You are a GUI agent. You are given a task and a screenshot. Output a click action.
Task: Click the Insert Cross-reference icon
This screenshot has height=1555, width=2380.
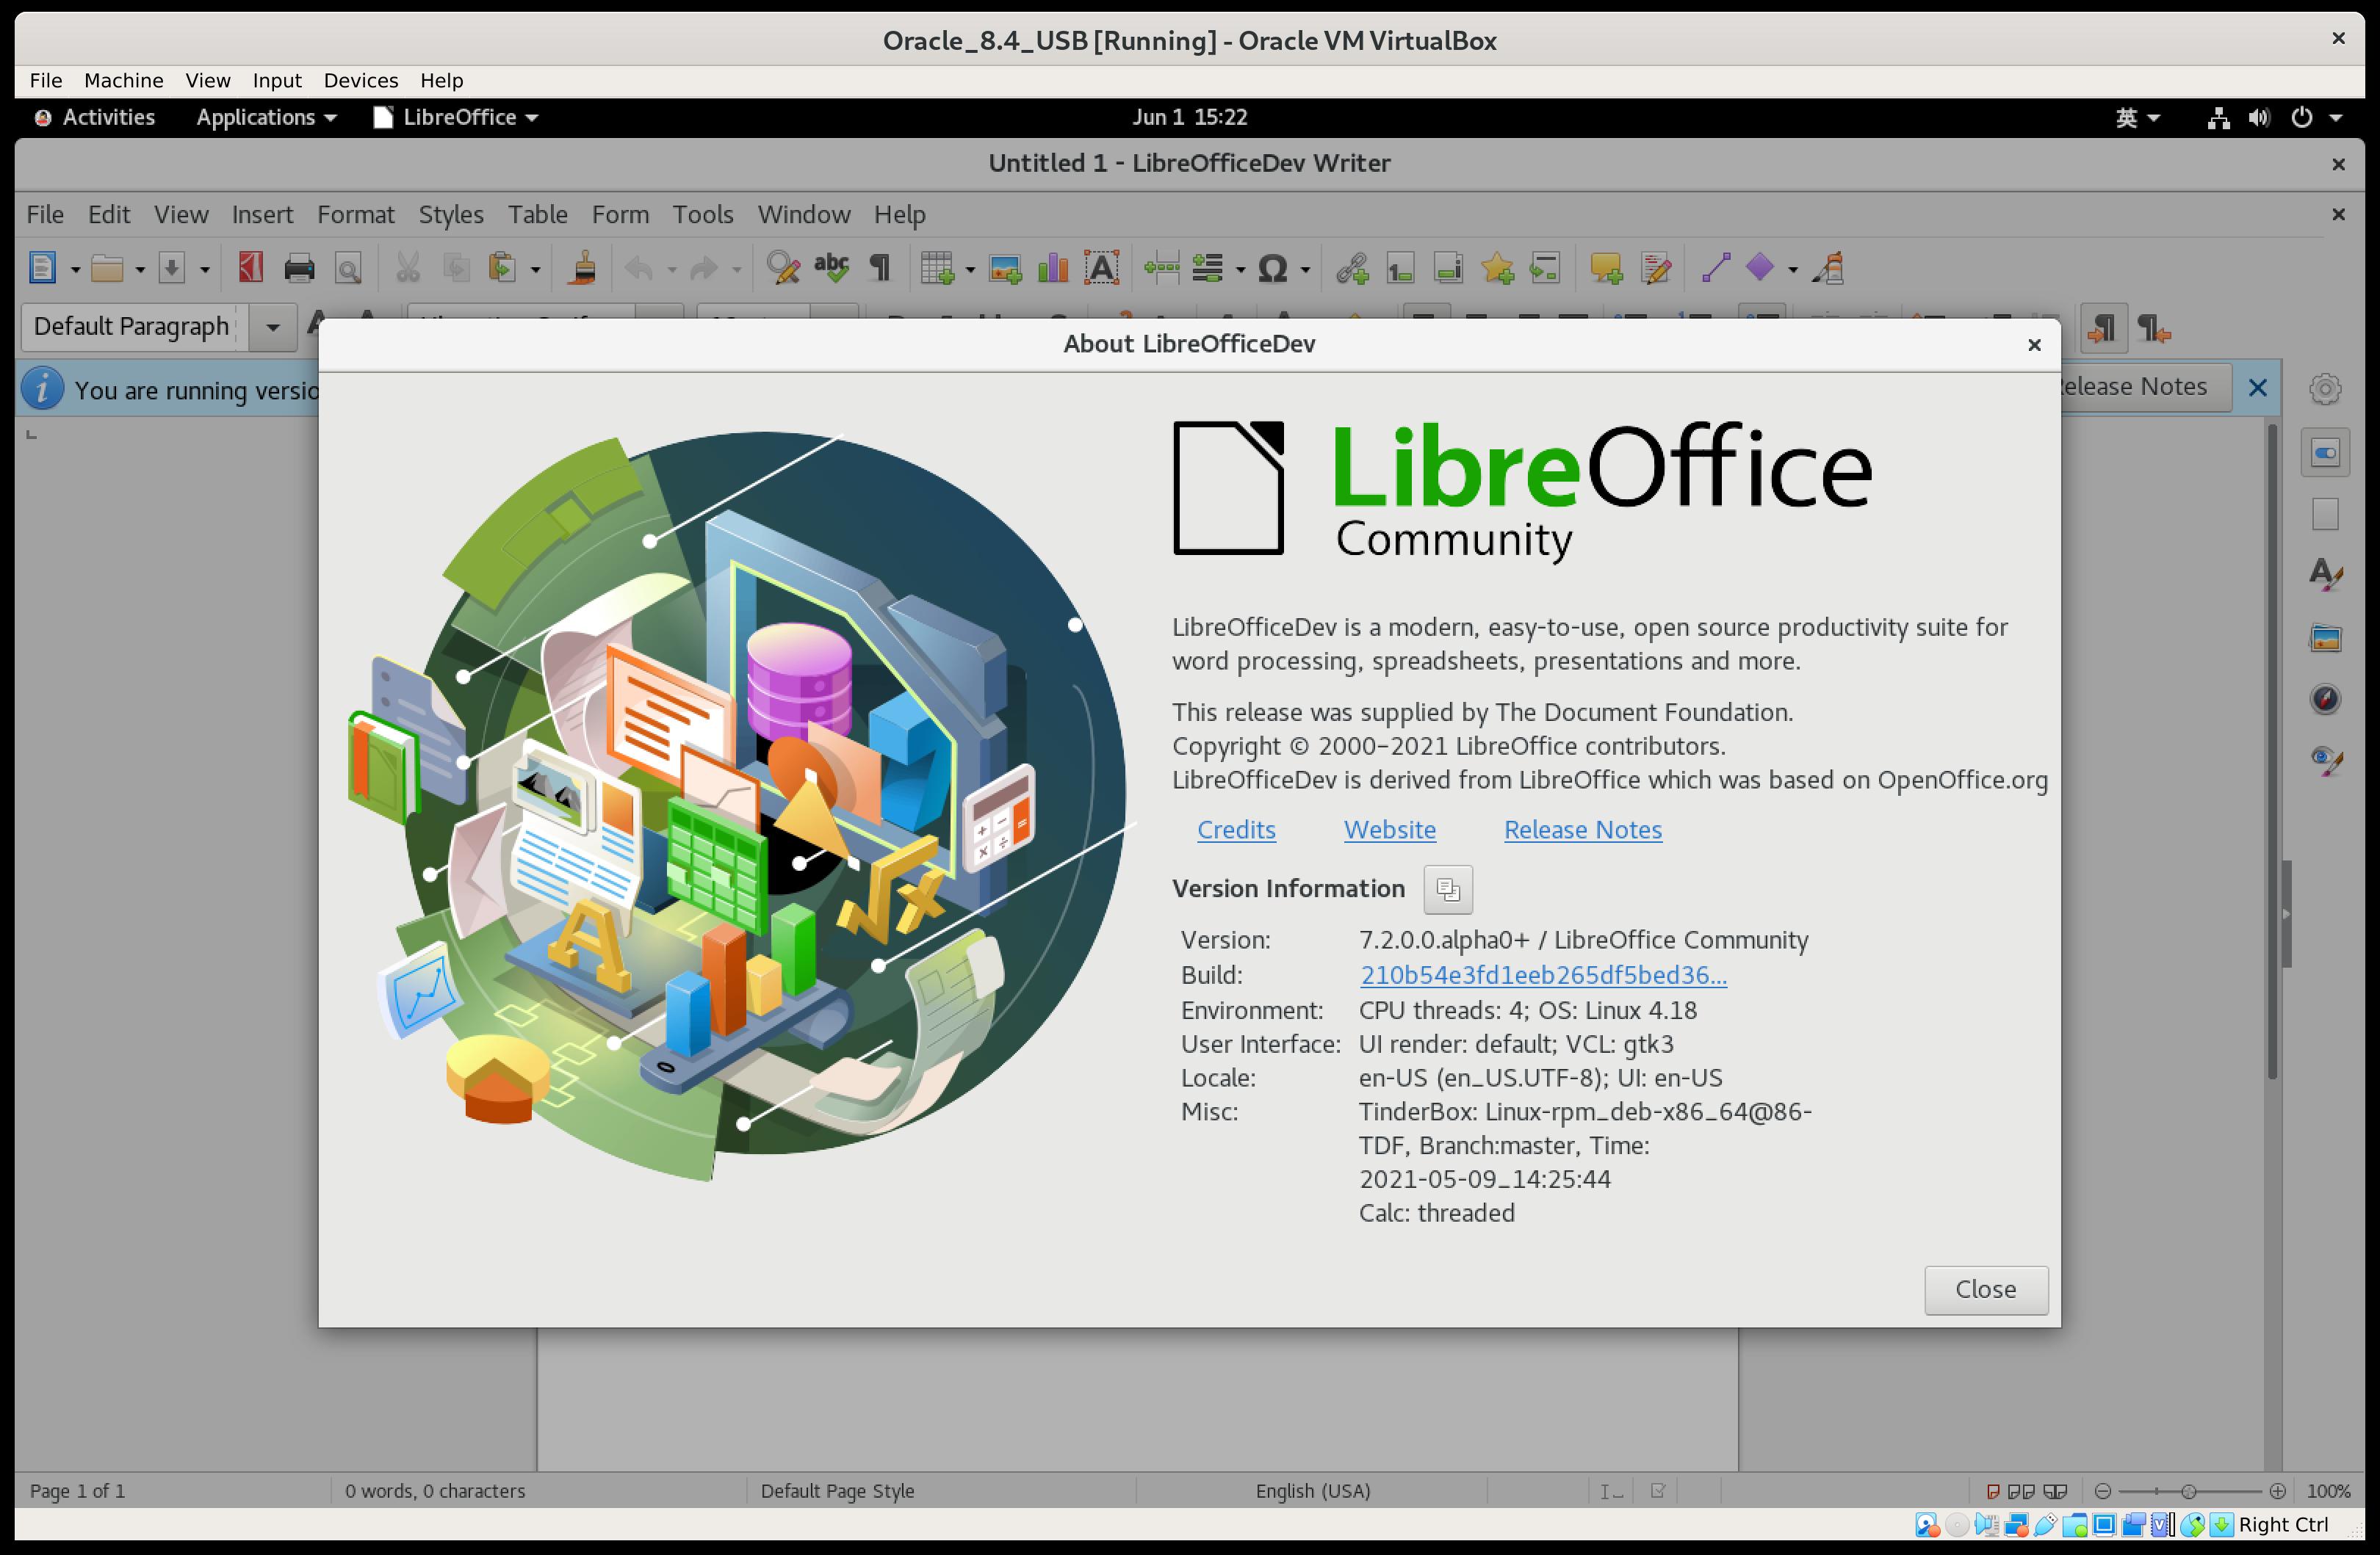1545,268
